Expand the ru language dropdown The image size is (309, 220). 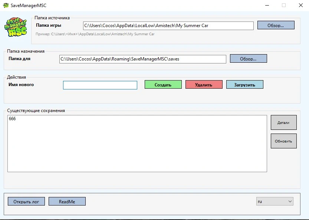pyautogui.click(x=275, y=201)
